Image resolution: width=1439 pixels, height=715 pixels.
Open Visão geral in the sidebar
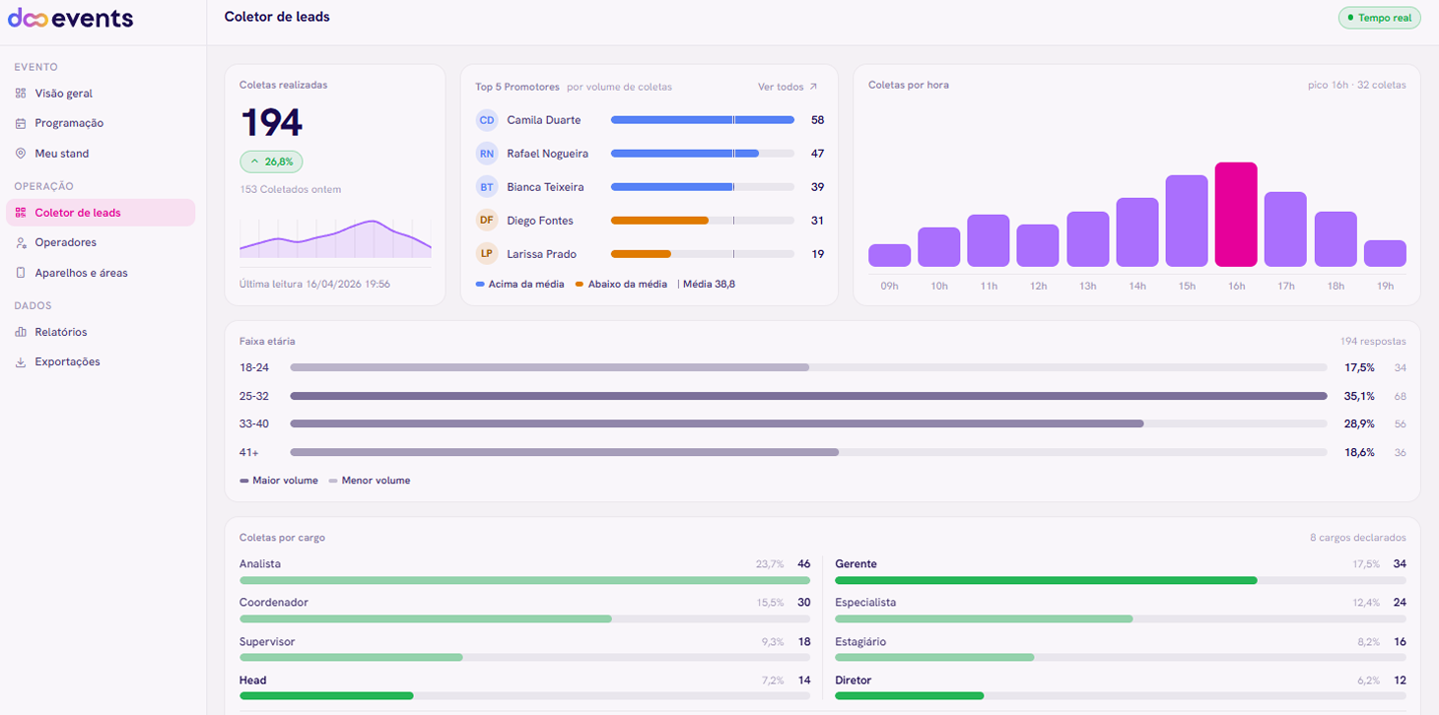(101, 94)
